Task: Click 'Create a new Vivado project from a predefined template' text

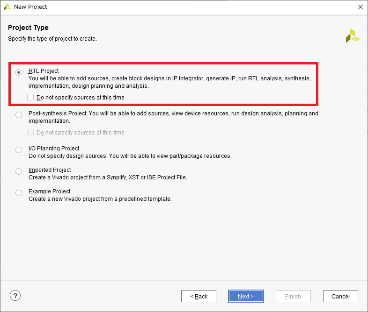Action: [100, 199]
